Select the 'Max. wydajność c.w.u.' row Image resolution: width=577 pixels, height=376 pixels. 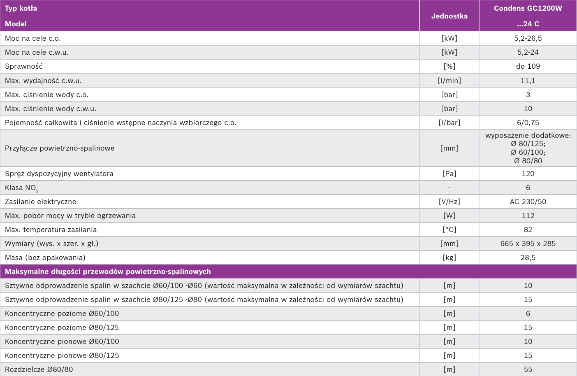[x=288, y=81]
